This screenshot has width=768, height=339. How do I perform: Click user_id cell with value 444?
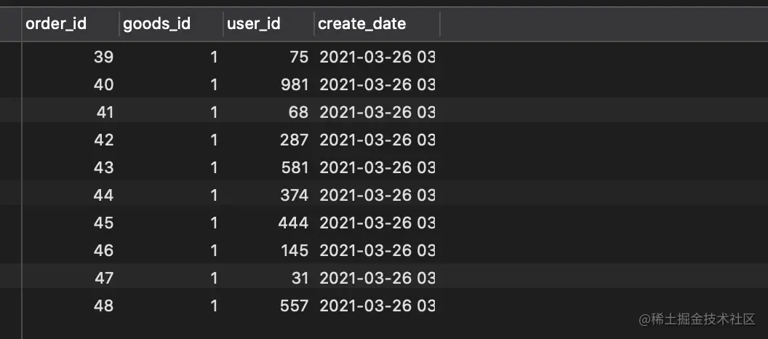pos(294,223)
